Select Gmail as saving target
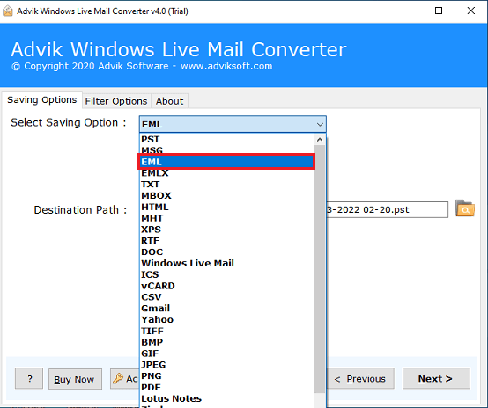 227,309
